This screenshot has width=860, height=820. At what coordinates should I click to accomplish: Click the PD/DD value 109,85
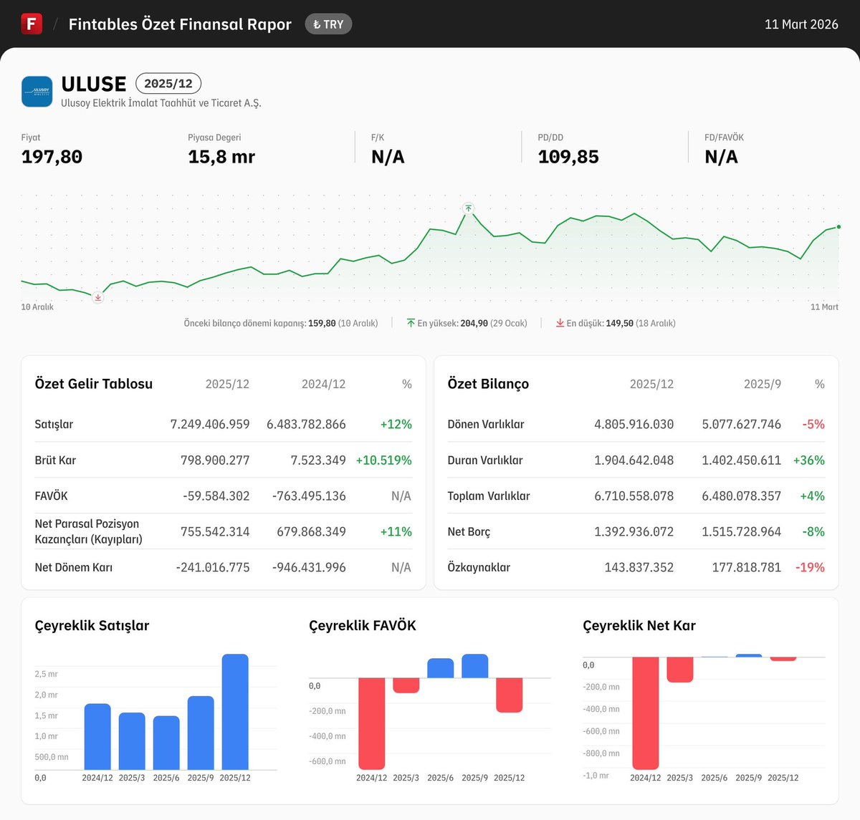coord(568,157)
